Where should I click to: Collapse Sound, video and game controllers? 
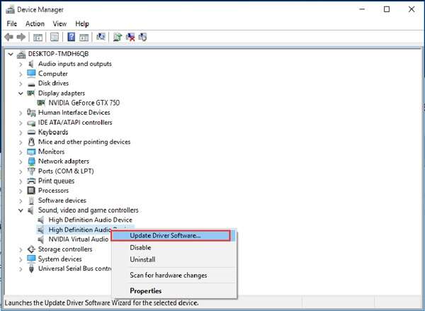point(21,210)
